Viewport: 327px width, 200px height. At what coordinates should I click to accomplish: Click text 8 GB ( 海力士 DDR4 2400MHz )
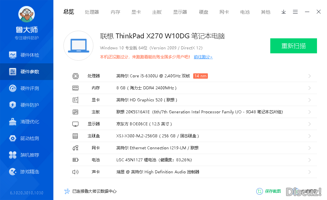146,88
